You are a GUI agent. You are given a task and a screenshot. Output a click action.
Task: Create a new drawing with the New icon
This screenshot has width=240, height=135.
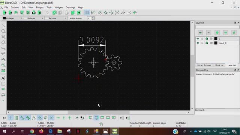4,13
